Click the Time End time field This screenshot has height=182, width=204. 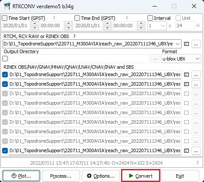click(x=124, y=26)
